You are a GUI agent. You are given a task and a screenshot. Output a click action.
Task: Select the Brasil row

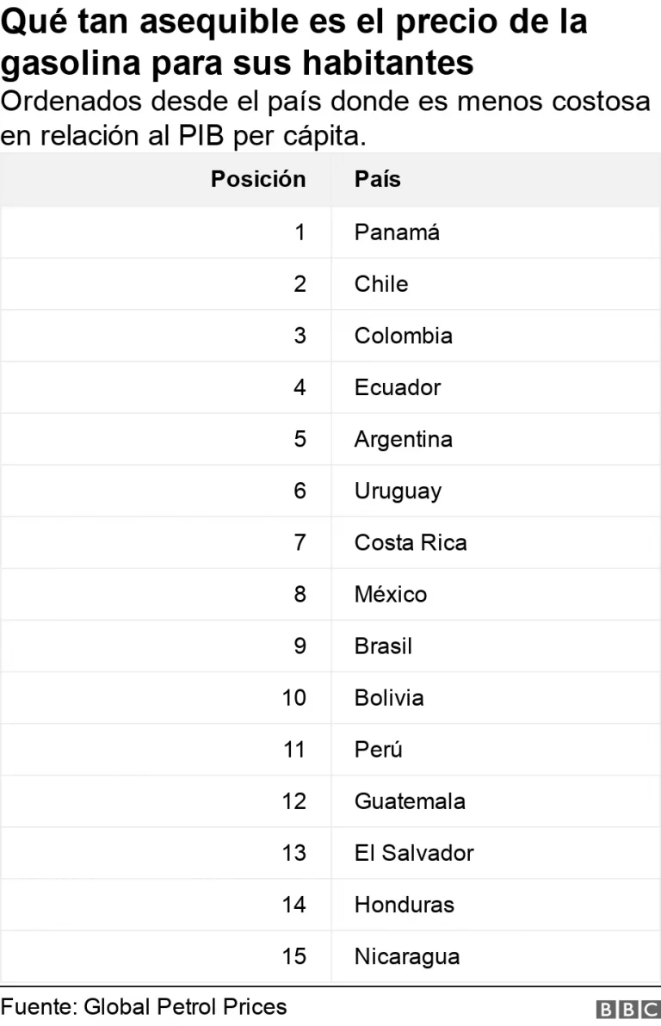330,646
